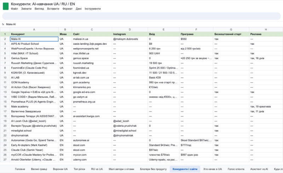
Task: Select the GOM Academy cell
Action: pyautogui.click(x=34, y=82)
